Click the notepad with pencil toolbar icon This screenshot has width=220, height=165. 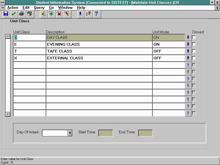pos(88,14)
